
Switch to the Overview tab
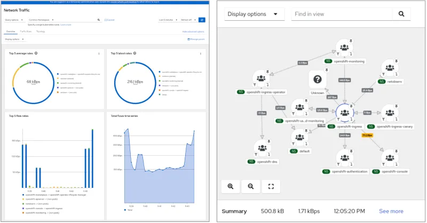[11, 31]
